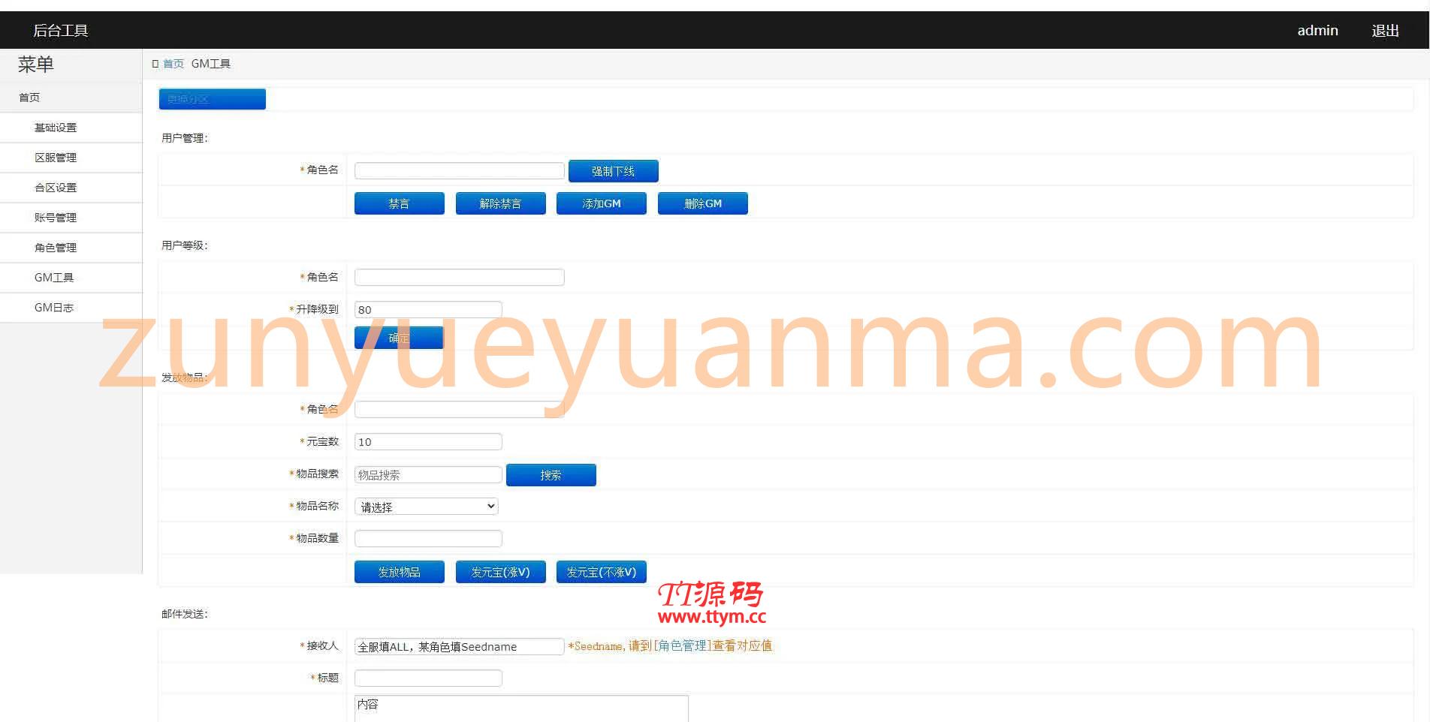Click into the 内容 text area
Screen dimensions: 1430x722
[521, 708]
